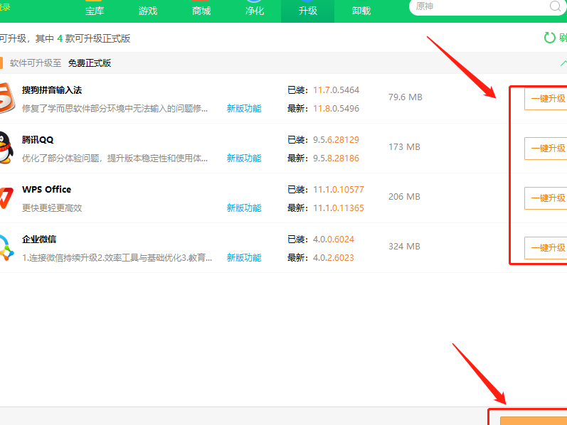Select the 腾讯QQ title text
Viewport: 567px width, 425px height.
[38, 140]
